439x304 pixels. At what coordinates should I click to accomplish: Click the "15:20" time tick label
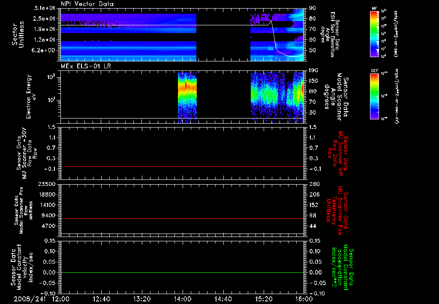264,299
